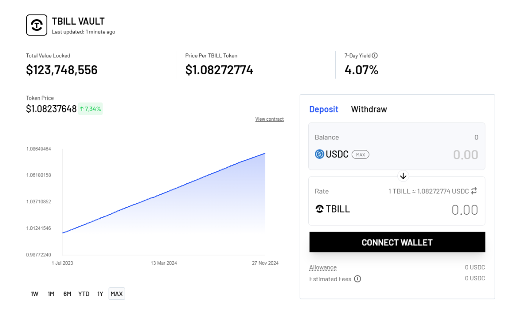Switch to the Withdraw tab

369,109
